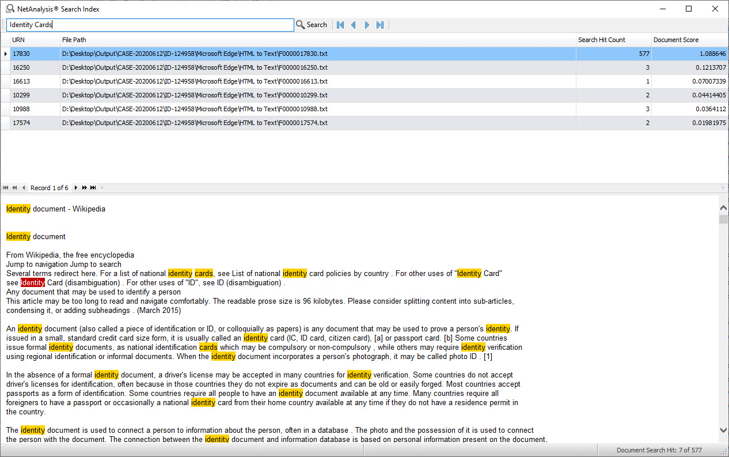Click the Search button
Viewport: 729px width, 457px height.
312,25
